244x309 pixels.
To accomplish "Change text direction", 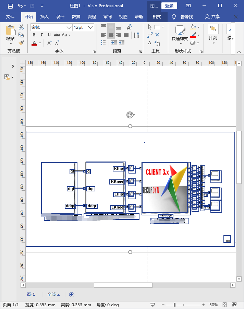I will tap(136, 35).
